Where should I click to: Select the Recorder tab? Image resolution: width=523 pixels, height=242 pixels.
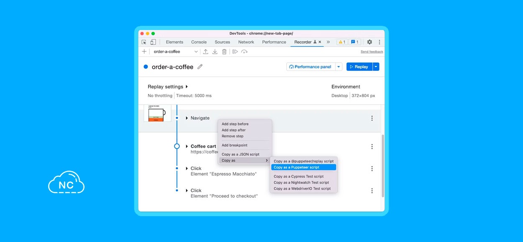coord(303,42)
